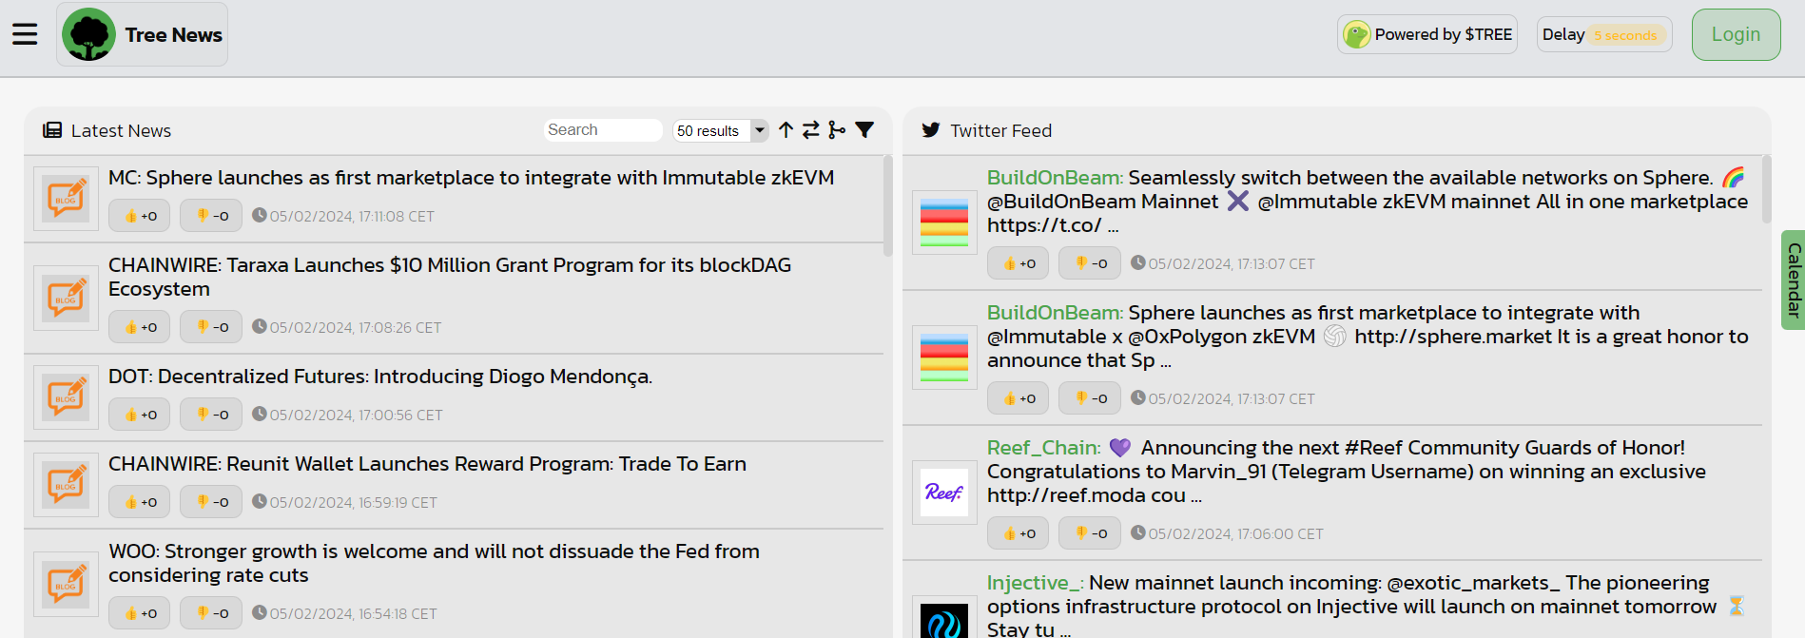Upvote the Taraxa Grant Program news
The width and height of the screenshot is (1805, 638).
[140, 327]
